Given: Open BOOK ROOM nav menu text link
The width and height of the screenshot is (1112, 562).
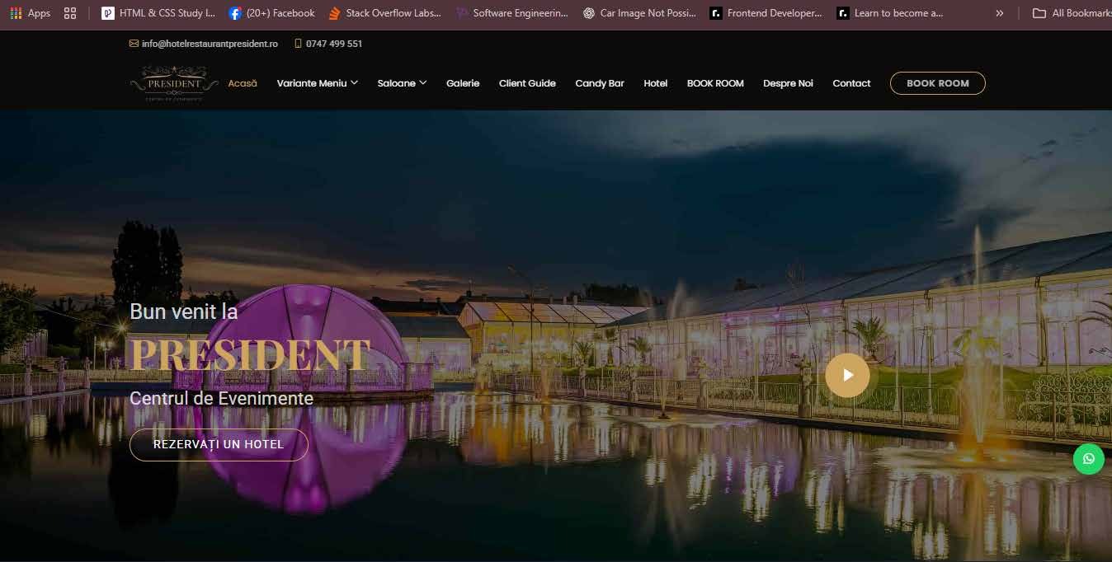Looking at the screenshot, I should tap(715, 83).
